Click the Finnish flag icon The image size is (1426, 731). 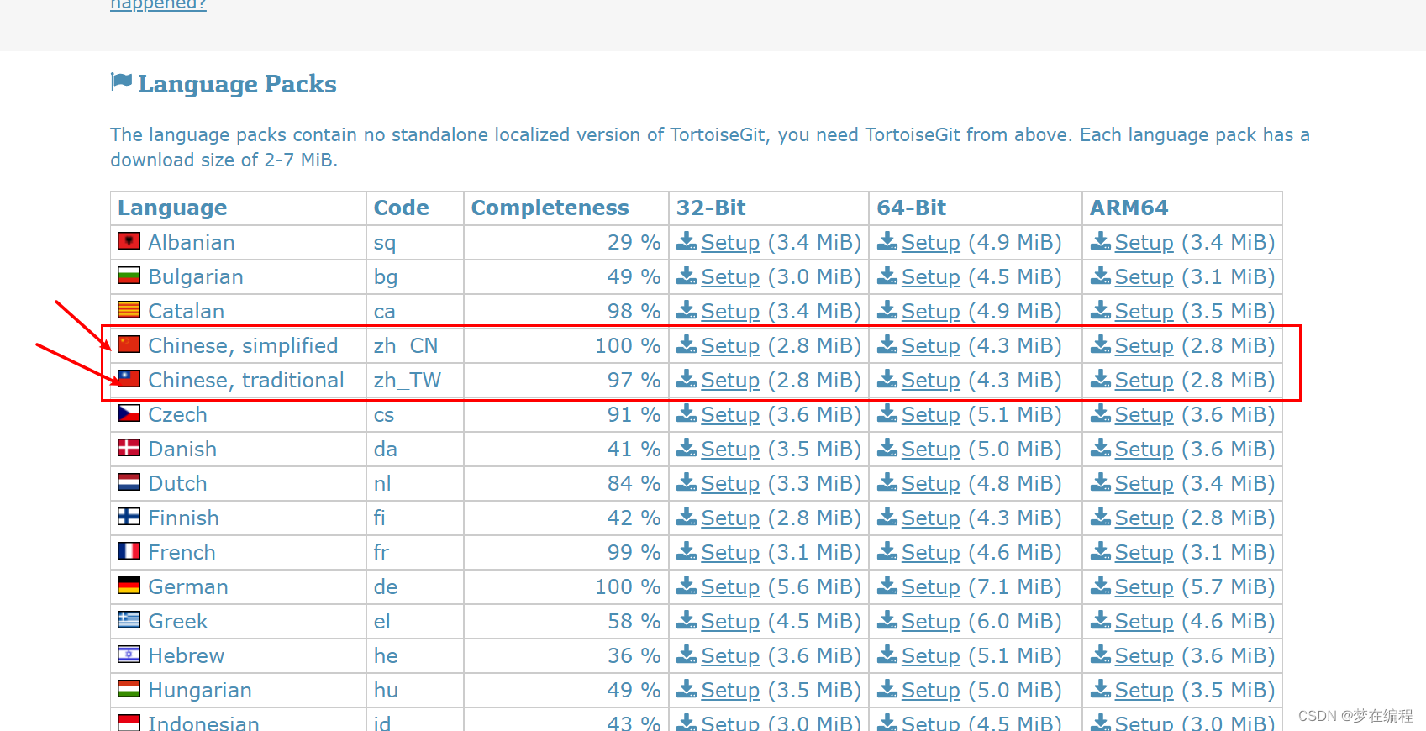[x=129, y=517]
